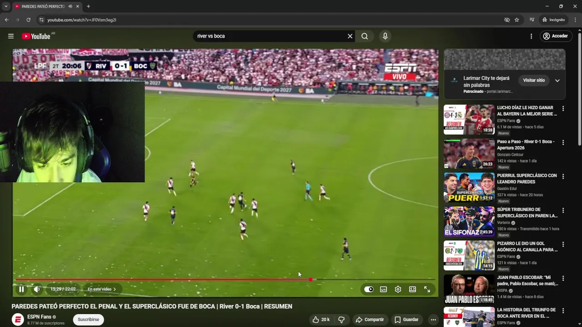Screen dimensions: 582x327
Task: Open tab search dropdown arrow
Action: pyautogui.click(x=6, y=6)
